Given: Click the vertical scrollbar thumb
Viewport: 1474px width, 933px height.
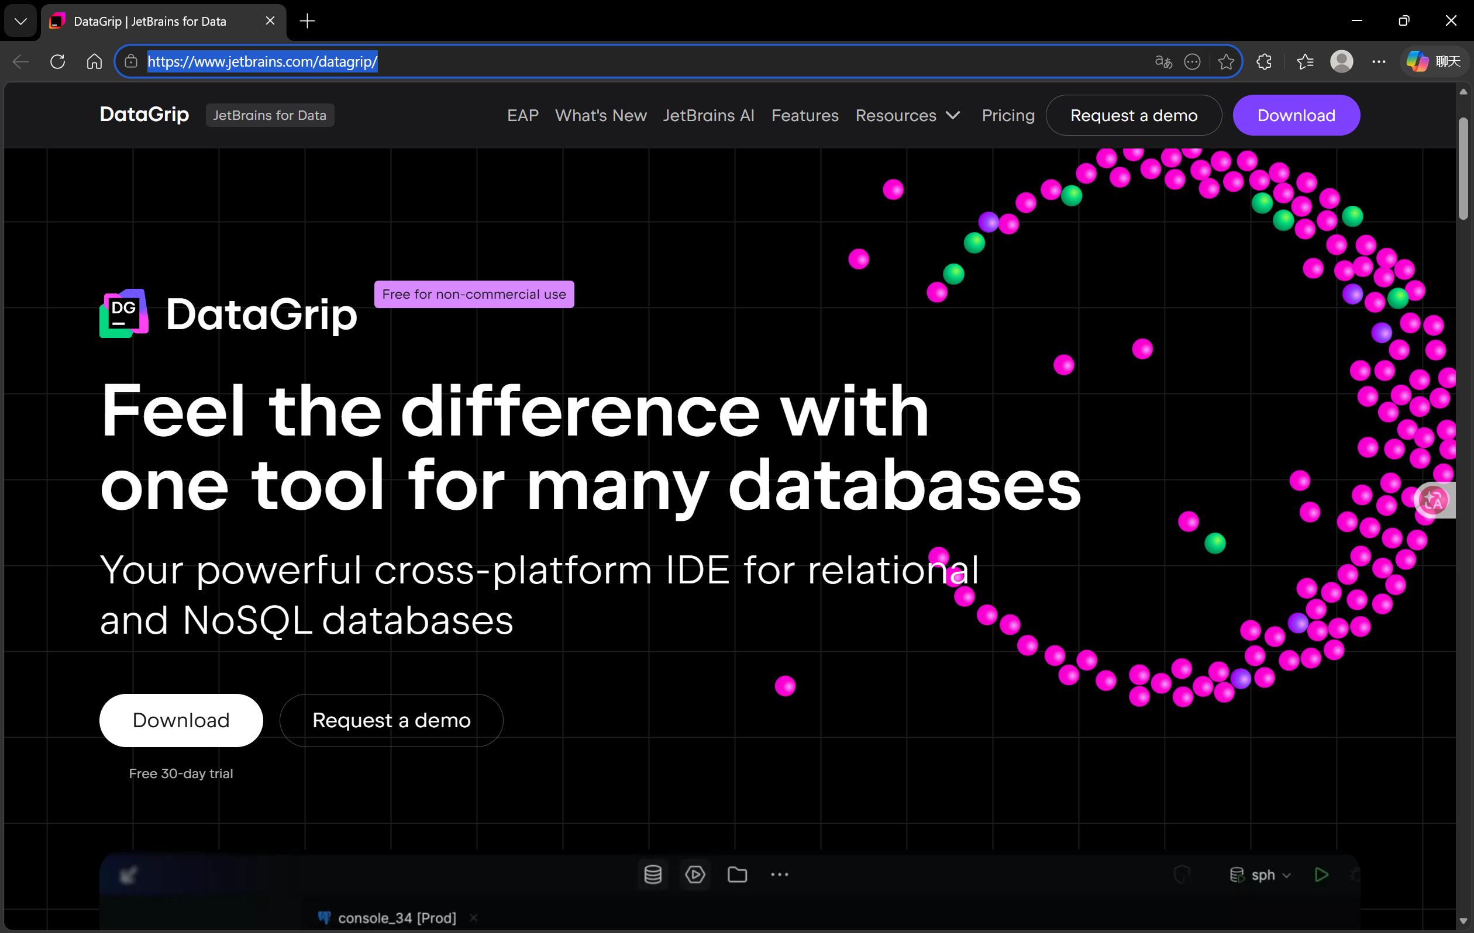Looking at the screenshot, I should (x=1463, y=168).
